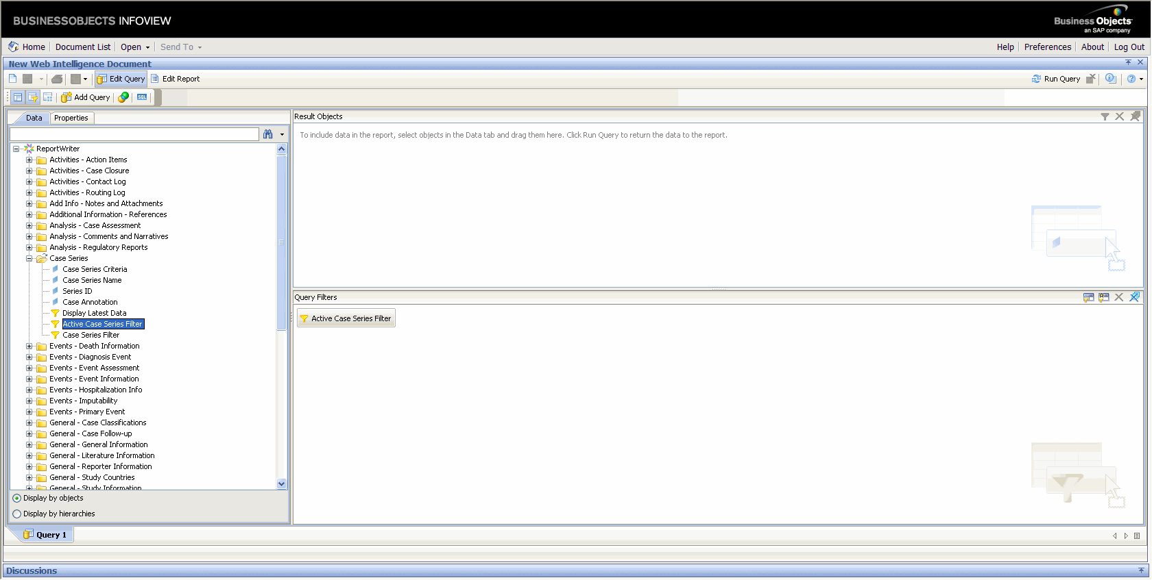The image size is (1152, 580).
Task: Toggle Show/Hide Filter pane icon
Action: point(33,97)
